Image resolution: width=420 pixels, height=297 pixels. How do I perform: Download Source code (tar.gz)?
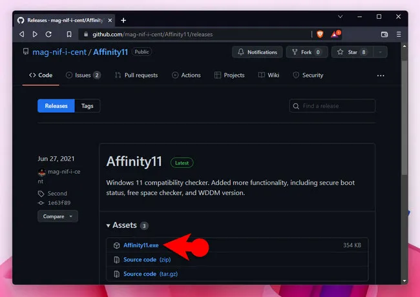(151, 274)
